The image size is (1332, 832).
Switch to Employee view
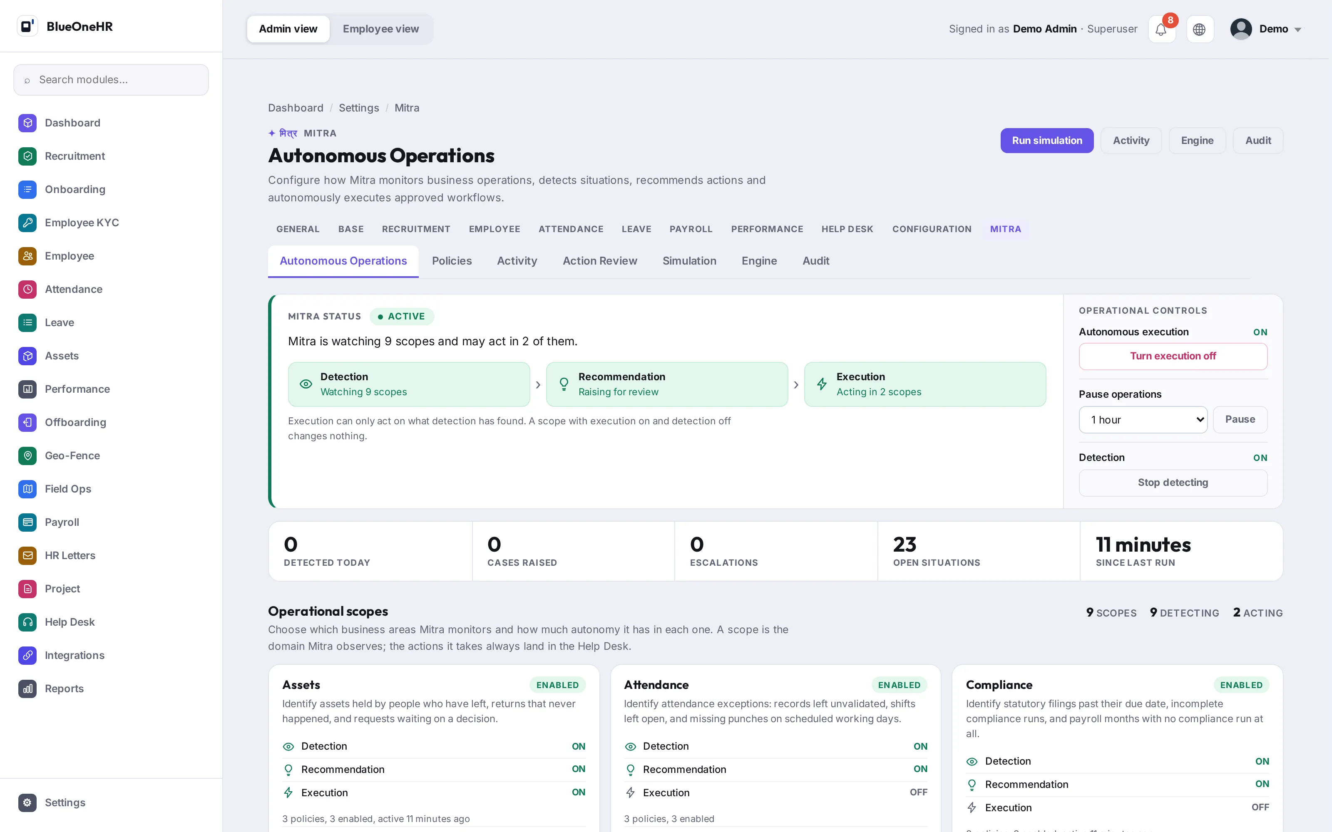click(x=380, y=29)
